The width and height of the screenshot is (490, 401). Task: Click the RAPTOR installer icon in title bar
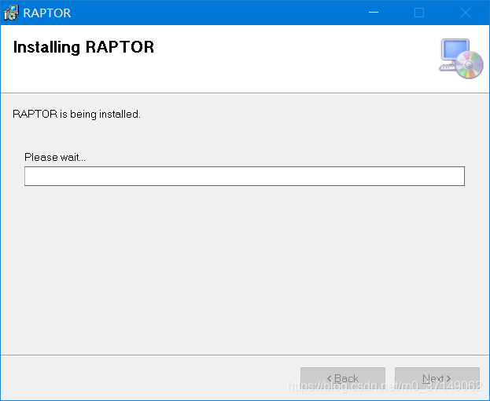point(11,13)
